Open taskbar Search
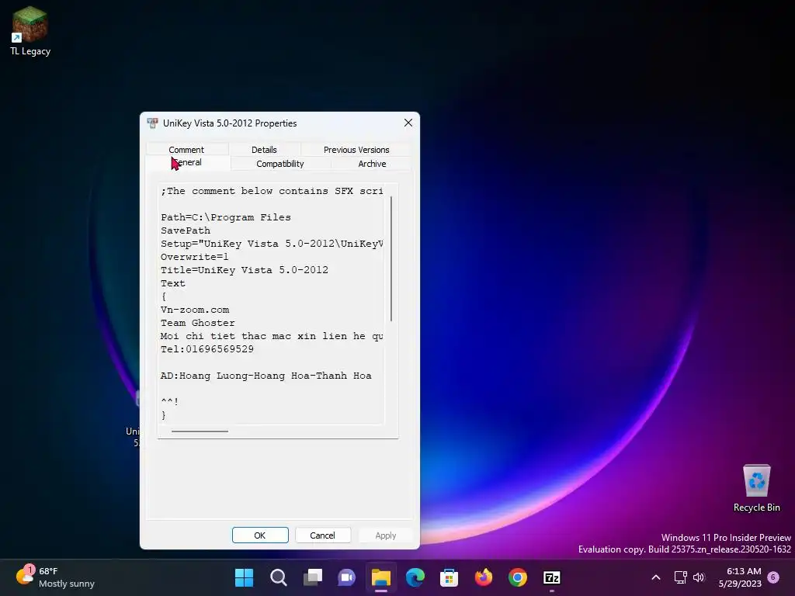The image size is (795, 596). tap(279, 577)
